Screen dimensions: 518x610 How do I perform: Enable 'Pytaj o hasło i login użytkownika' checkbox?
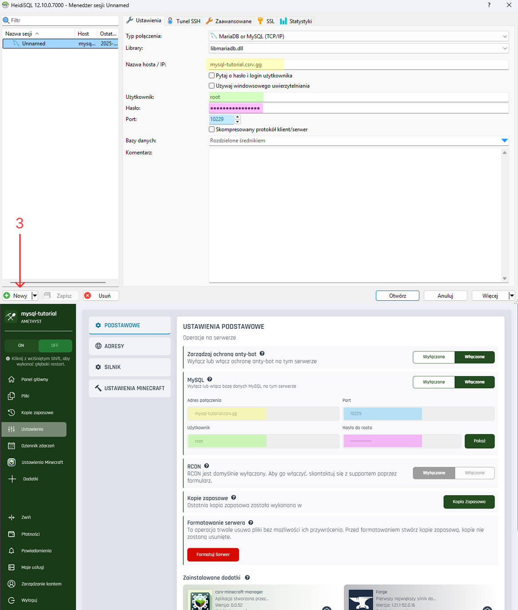[x=212, y=76]
